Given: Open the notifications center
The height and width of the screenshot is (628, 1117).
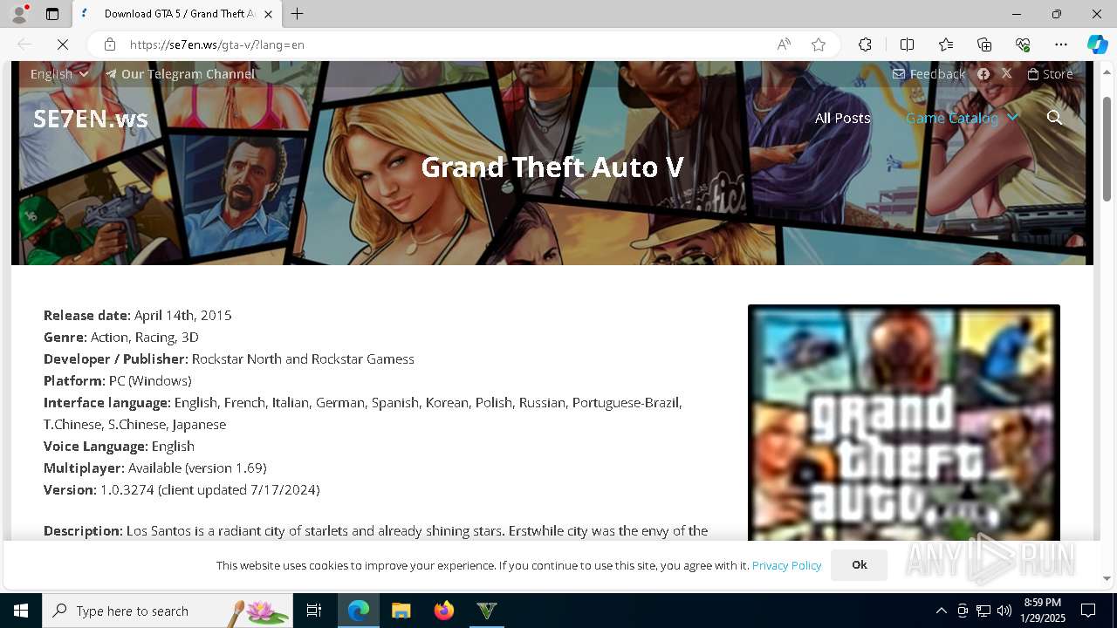Looking at the screenshot, I should pos(1088,611).
